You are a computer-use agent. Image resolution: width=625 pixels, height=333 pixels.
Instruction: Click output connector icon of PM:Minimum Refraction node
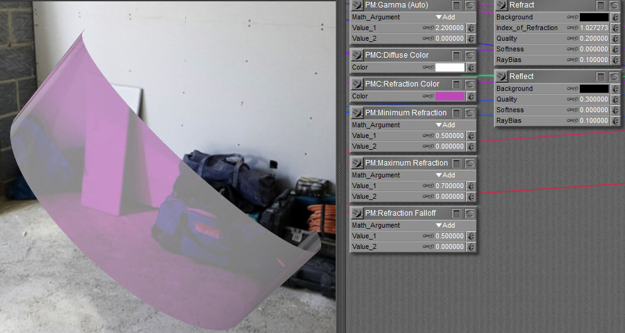[x=358, y=113]
